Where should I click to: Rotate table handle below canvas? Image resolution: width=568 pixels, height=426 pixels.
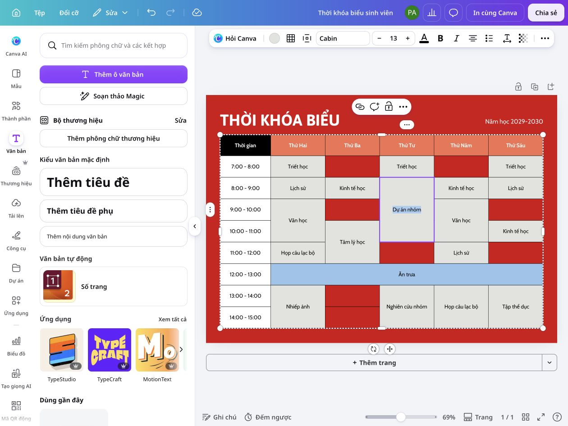[x=373, y=349]
